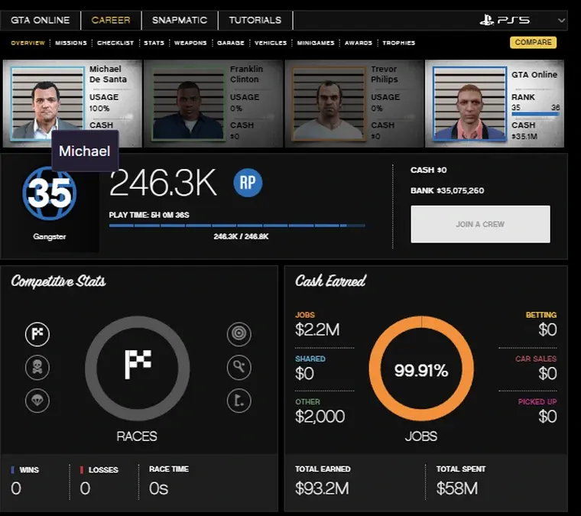Viewport: 581px width, 516px height.
Task: Switch to the Snapmatic tab
Action: tap(180, 20)
